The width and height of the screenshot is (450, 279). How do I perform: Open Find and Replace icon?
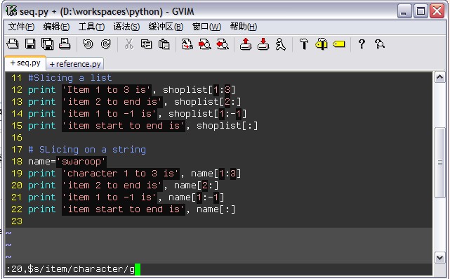click(187, 44)
